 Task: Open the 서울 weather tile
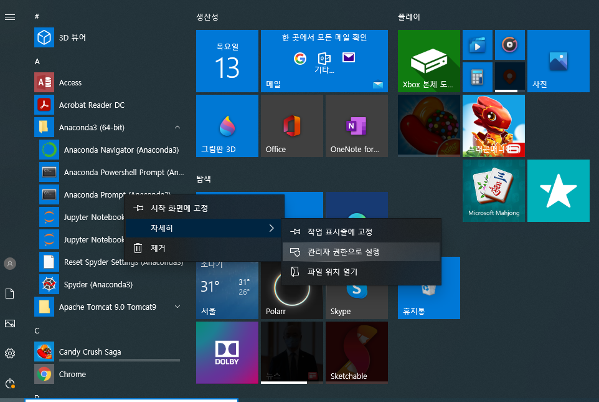tap(227, 290)
